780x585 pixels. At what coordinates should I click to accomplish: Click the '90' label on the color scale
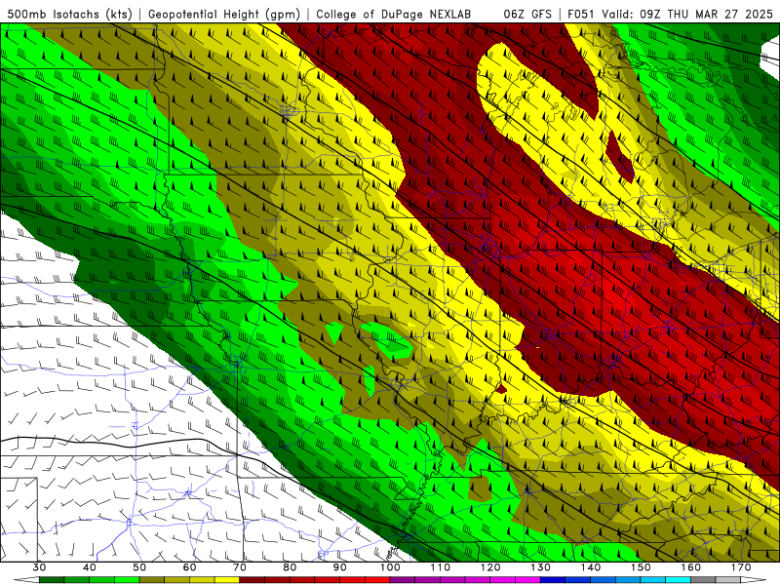(x=340, y=567)
